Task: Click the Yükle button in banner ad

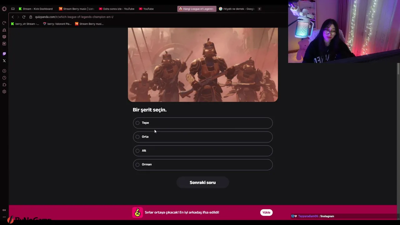Action: point(266,212)
